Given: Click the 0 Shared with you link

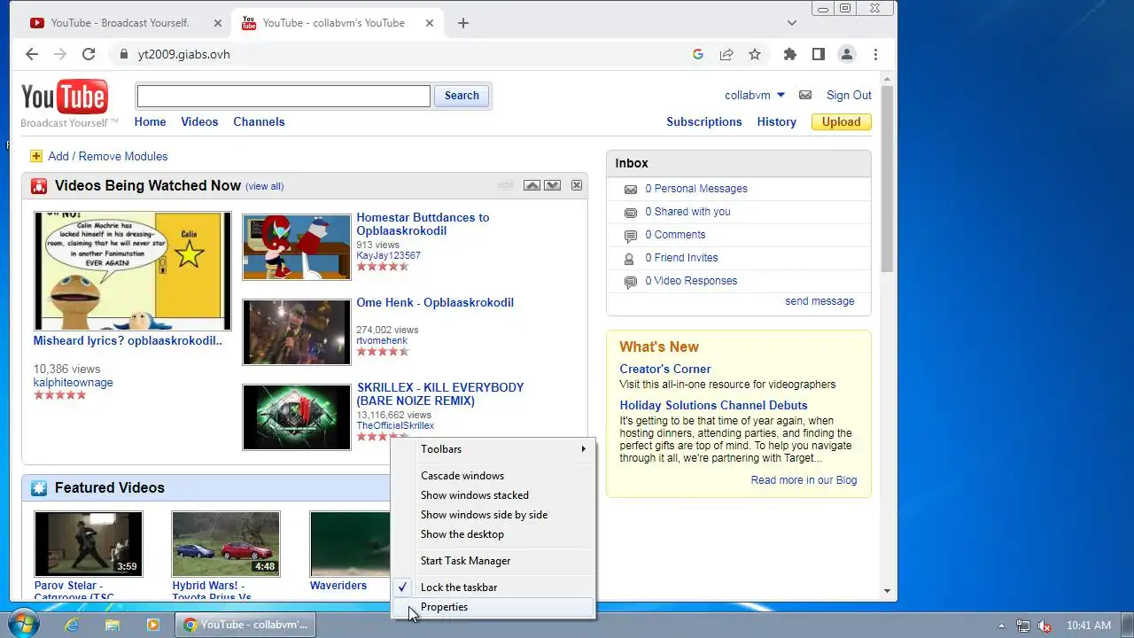Looking at the screenshot, I should coord(687,212).
